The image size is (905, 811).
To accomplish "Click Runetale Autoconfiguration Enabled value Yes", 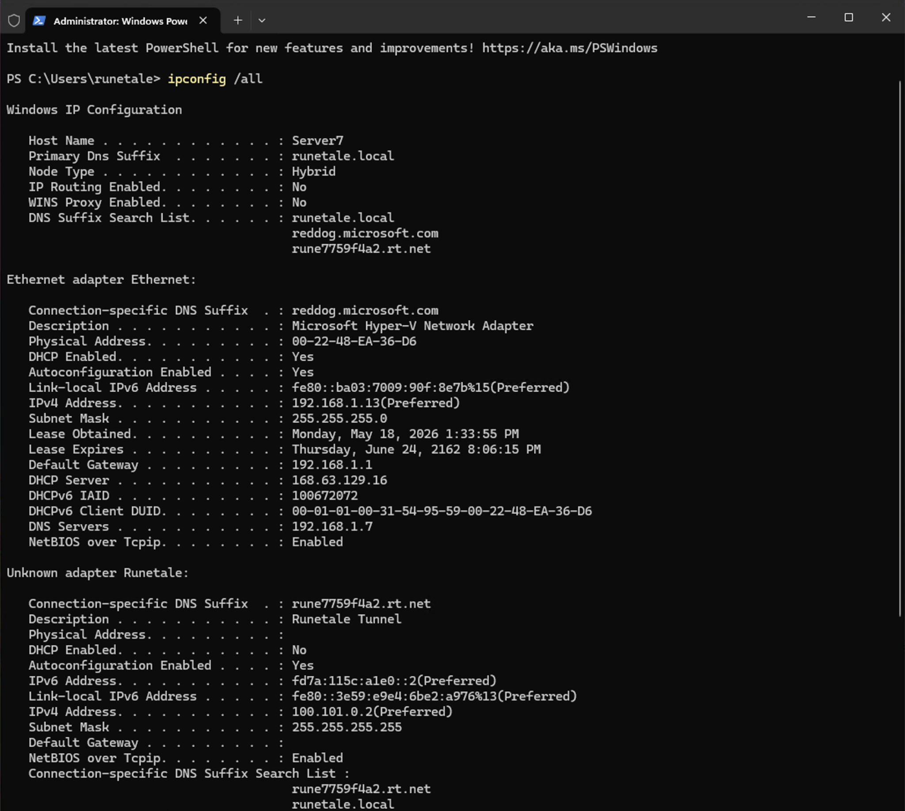I will click(x=303, y=666).
